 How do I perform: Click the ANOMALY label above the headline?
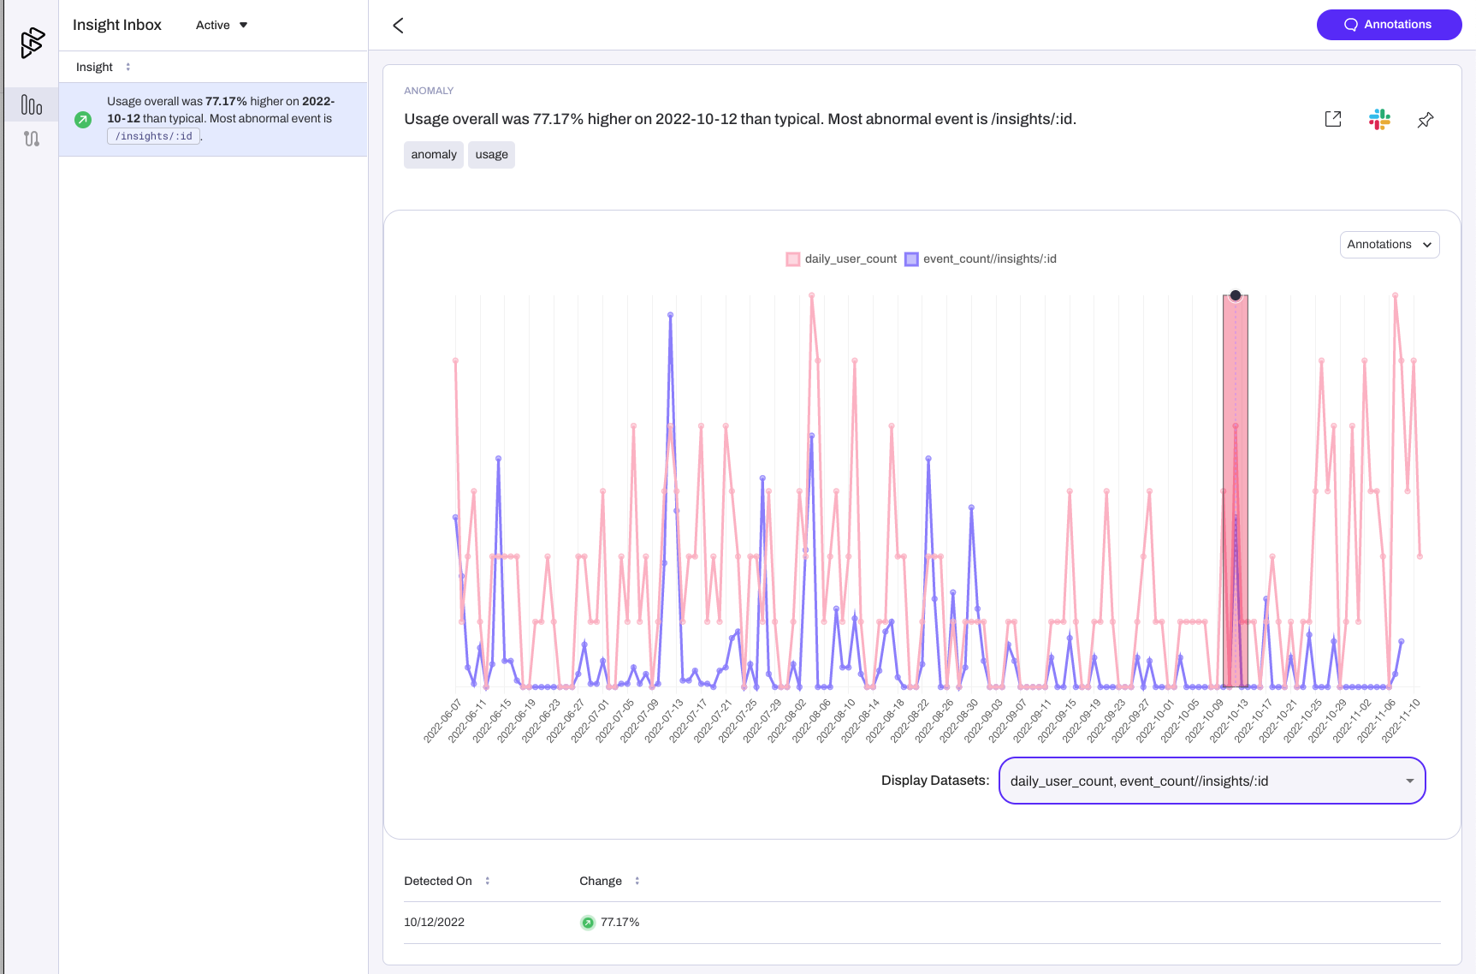[x=429, y=91]
